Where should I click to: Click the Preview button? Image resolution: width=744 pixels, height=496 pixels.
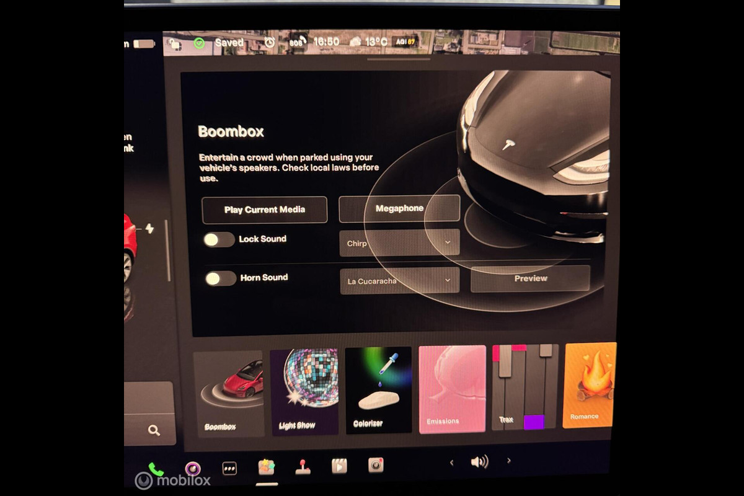[x=530, y=278]
